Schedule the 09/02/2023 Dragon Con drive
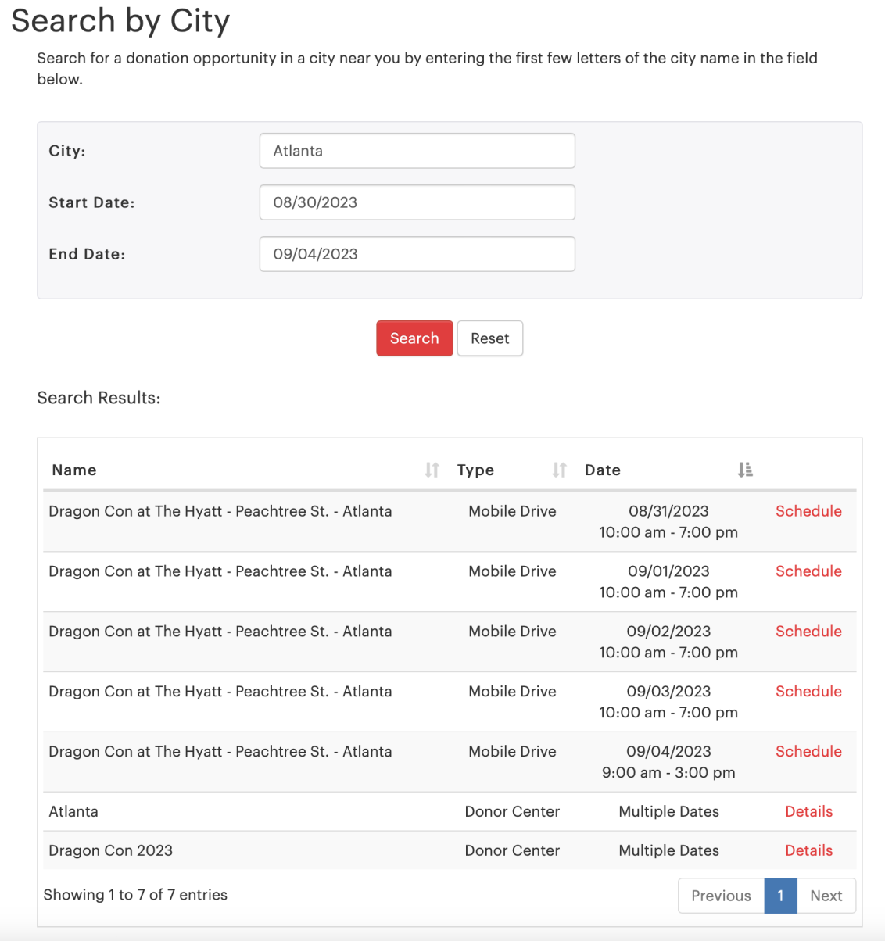Screen dimensions: 885x941 point(808,632)
